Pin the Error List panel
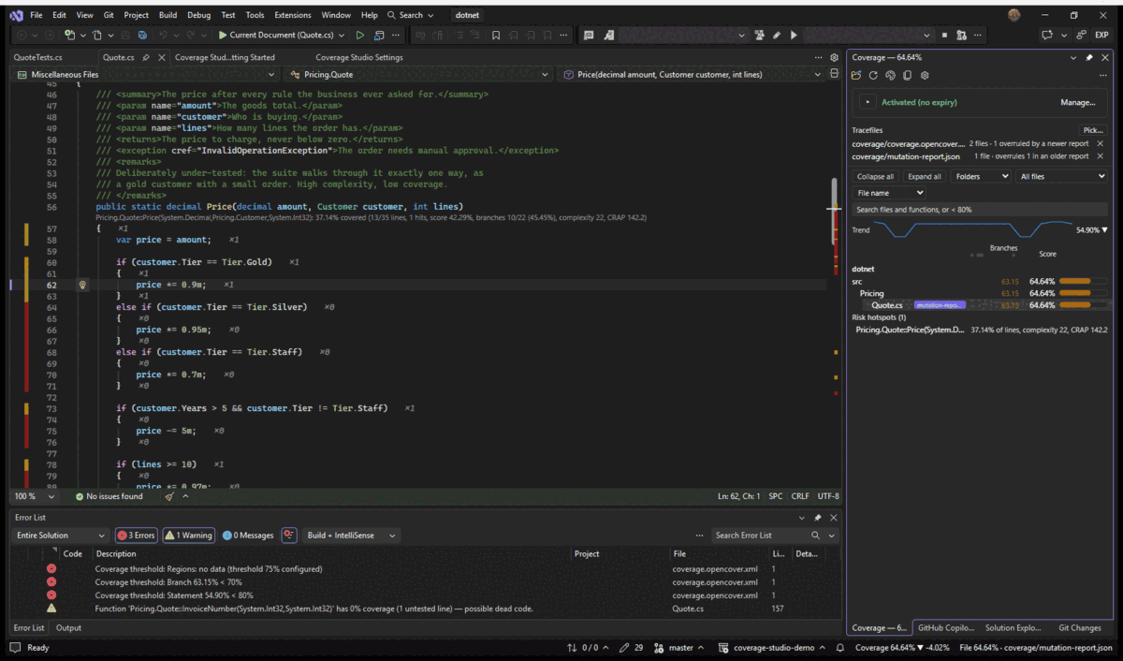The image size is (1123, 661). [818, 518]
